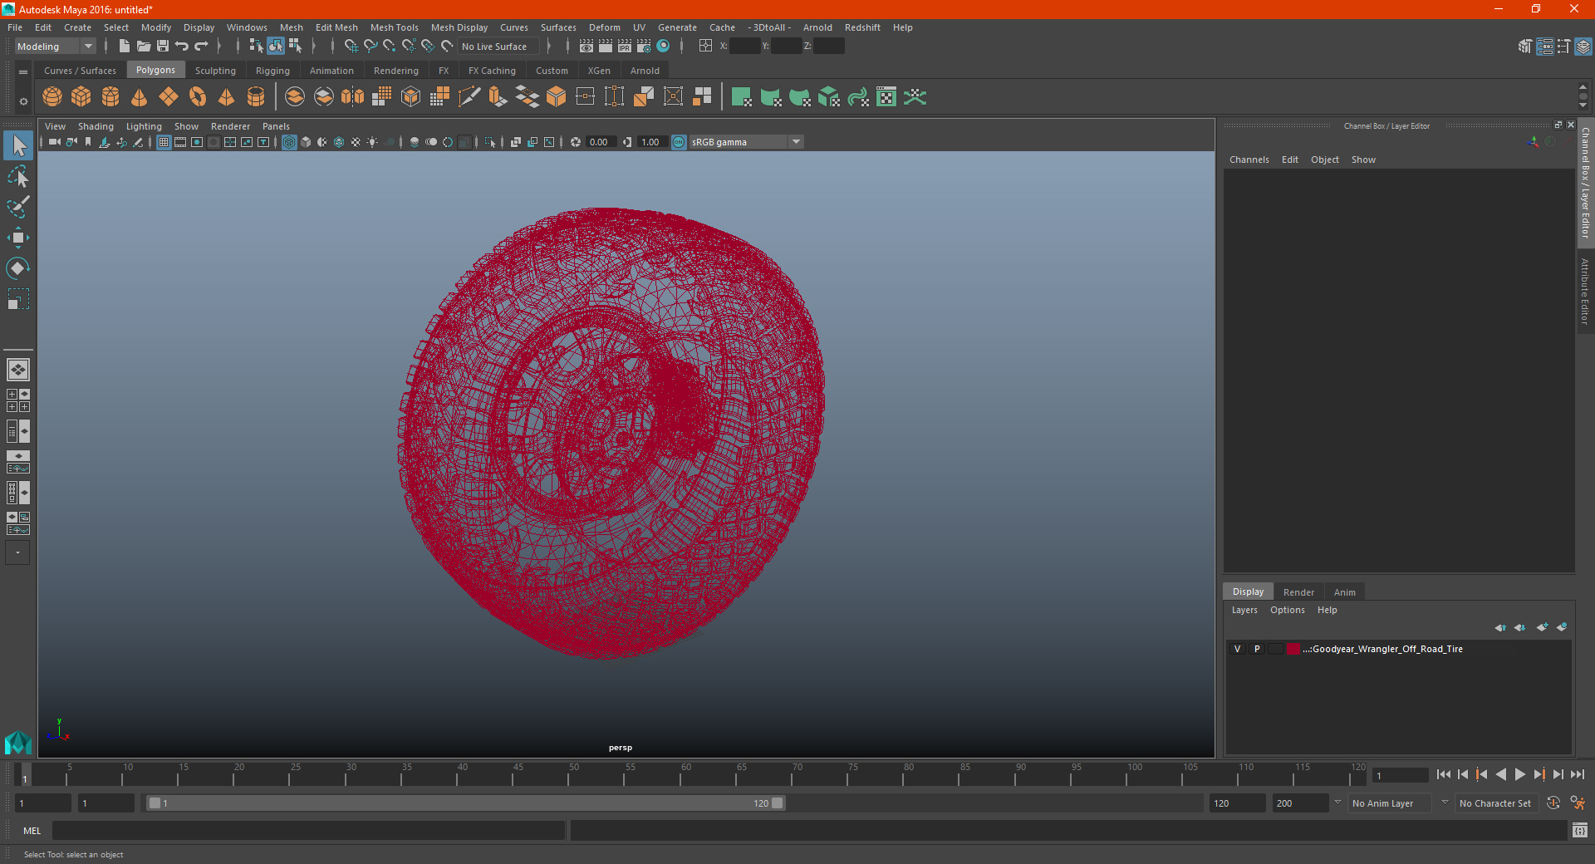This screenshot has height=864, width=1595.
Task: Toggle P playback of Goodyear tire layer
Action: pyautogui.click(x=1257, y=649)
